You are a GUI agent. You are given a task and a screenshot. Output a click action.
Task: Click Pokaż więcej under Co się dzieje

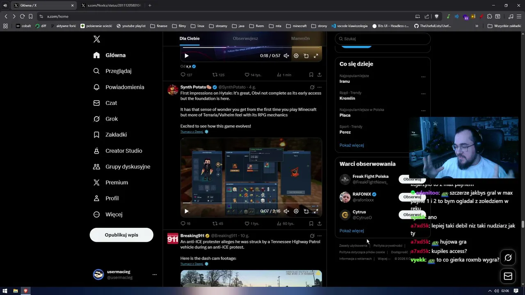(x=352, y=145)
